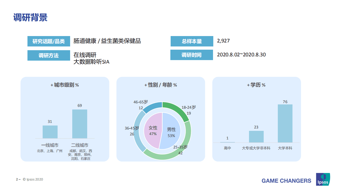Expand the + 城市级别 % panel

tap(65, 85)
